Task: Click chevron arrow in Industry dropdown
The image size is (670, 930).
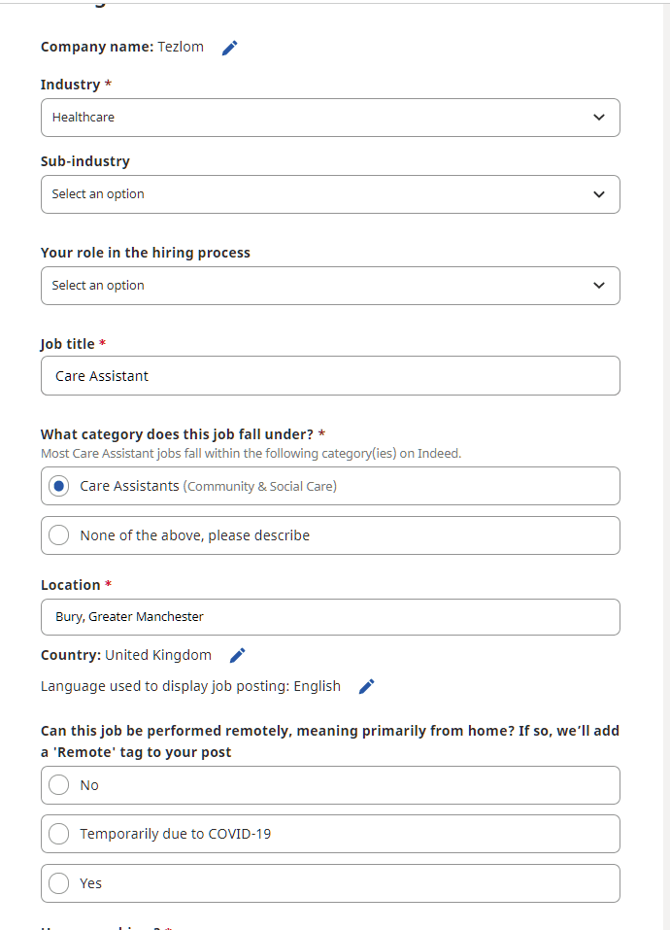Action: click(x=598, y=118)
